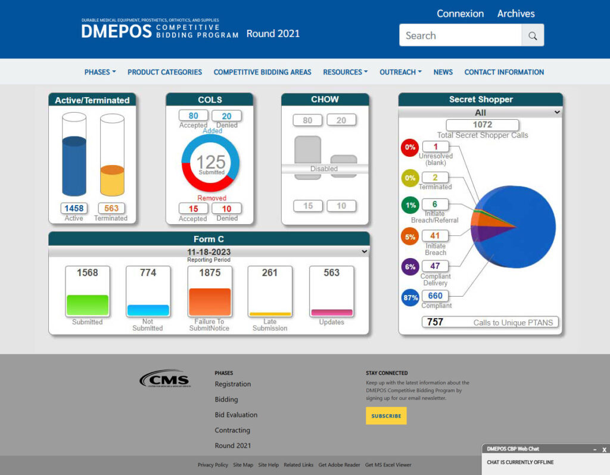The height and width of the screenshot is (475, 610).
Task: Click the 1458 Active value box
Action: 74,209
